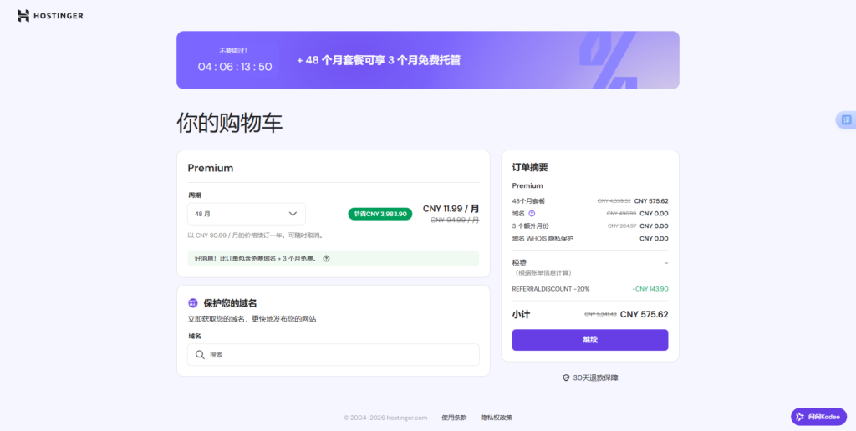The width and height of the screenshot is (856, 431).
Task: Open the 48 月 billing period dropdown
Action: [x=246, y=214]
